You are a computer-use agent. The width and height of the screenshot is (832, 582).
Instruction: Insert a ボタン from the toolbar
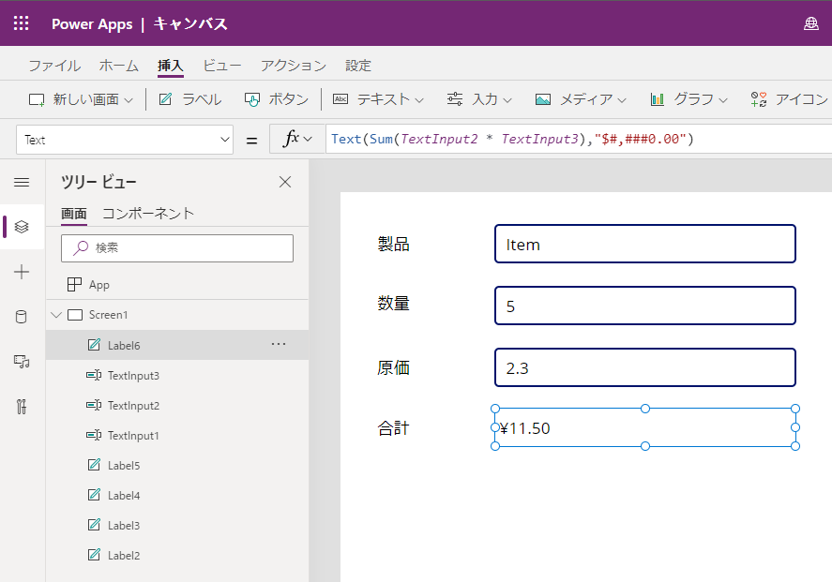pyautogui.click(x=277, y=99)
